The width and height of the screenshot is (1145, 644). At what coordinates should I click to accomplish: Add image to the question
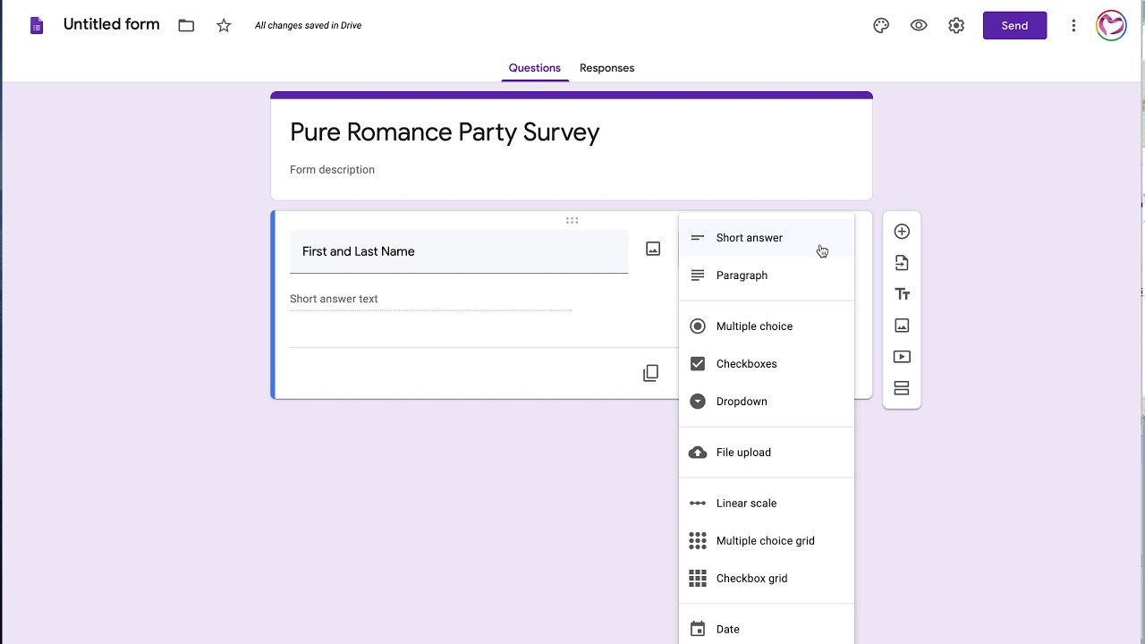653,249
